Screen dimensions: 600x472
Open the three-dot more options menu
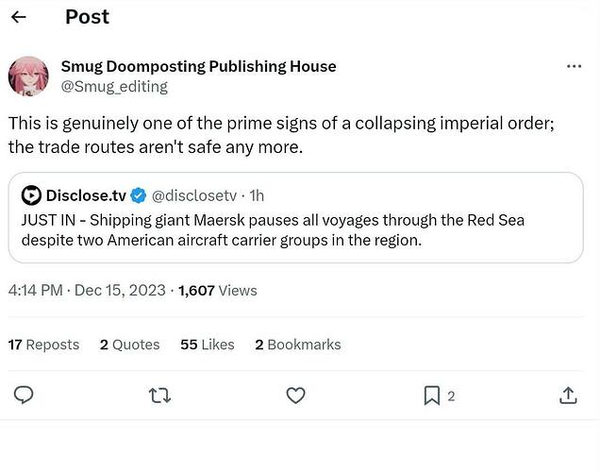pyautogui.click(x=574, y=66)
